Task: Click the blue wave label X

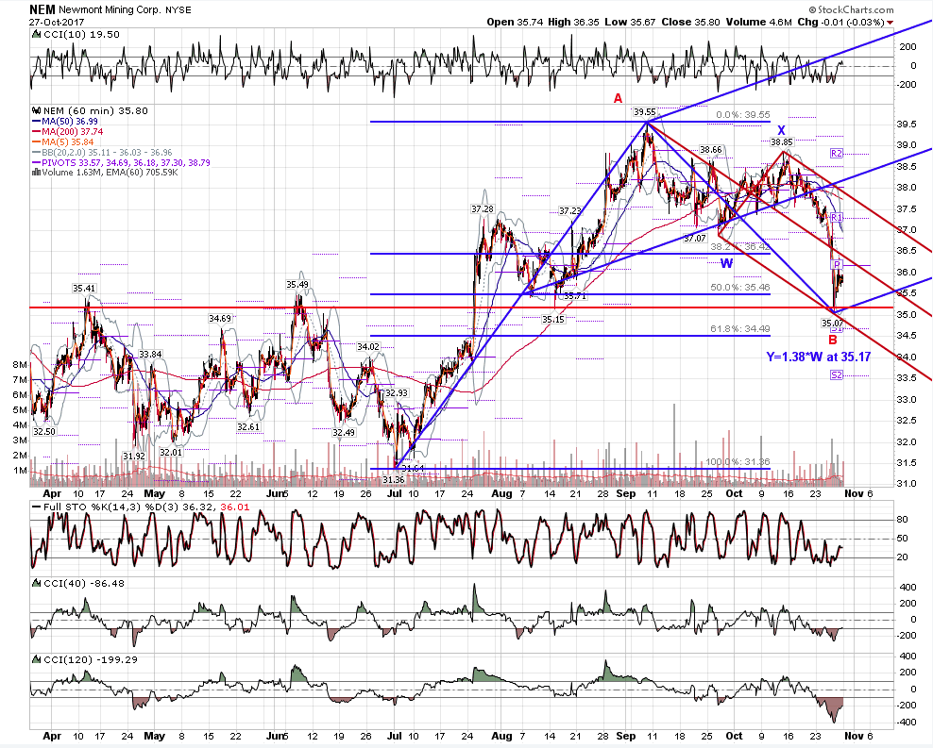Action: click(781, 130)
